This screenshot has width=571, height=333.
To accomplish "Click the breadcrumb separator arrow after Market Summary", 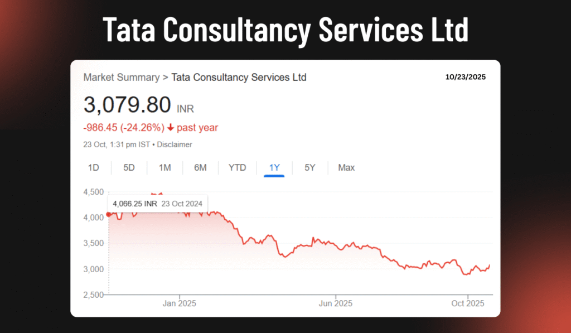I will point(164,78).
